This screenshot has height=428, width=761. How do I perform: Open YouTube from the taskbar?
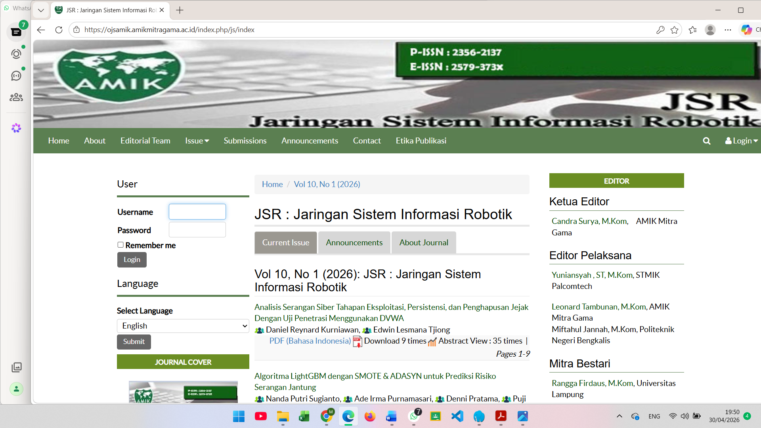click(x=261, y=416)
